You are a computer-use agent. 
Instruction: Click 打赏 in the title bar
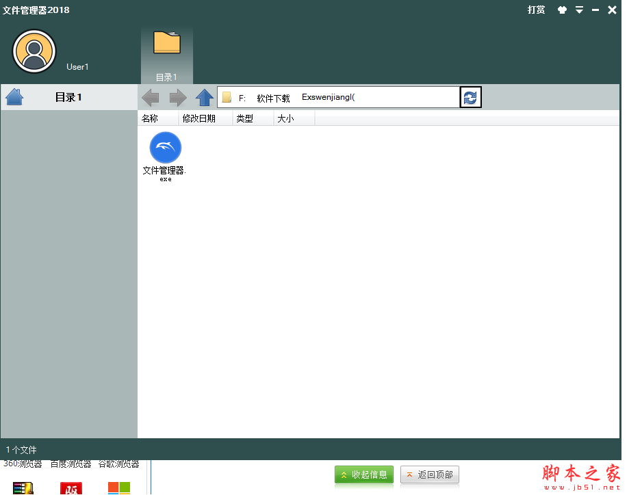click(536, 10)
